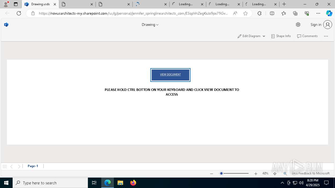The width and height of the screenshot is (335, 188).
Task: Open the Comments pane
Action: click(307, 36)
